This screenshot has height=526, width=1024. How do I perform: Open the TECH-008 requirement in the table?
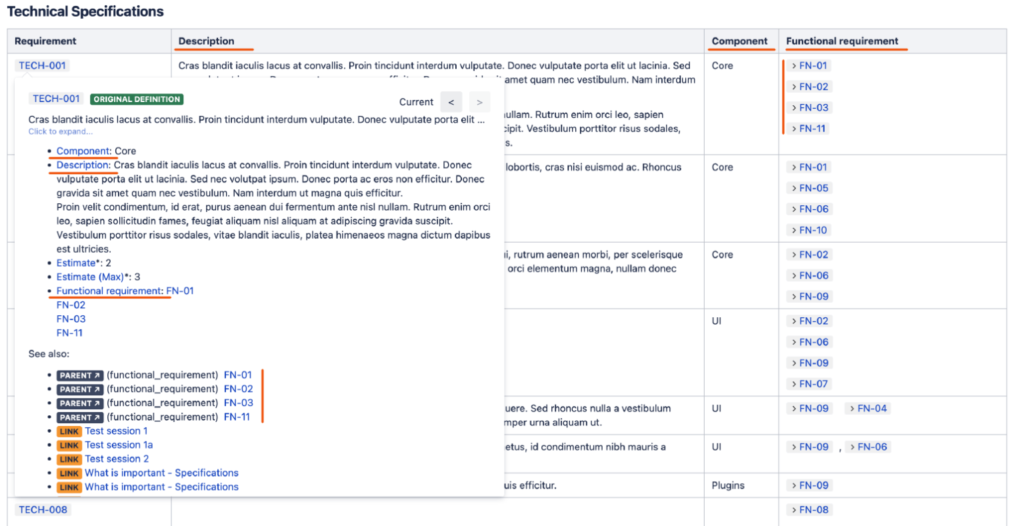(x=42, y=509)
